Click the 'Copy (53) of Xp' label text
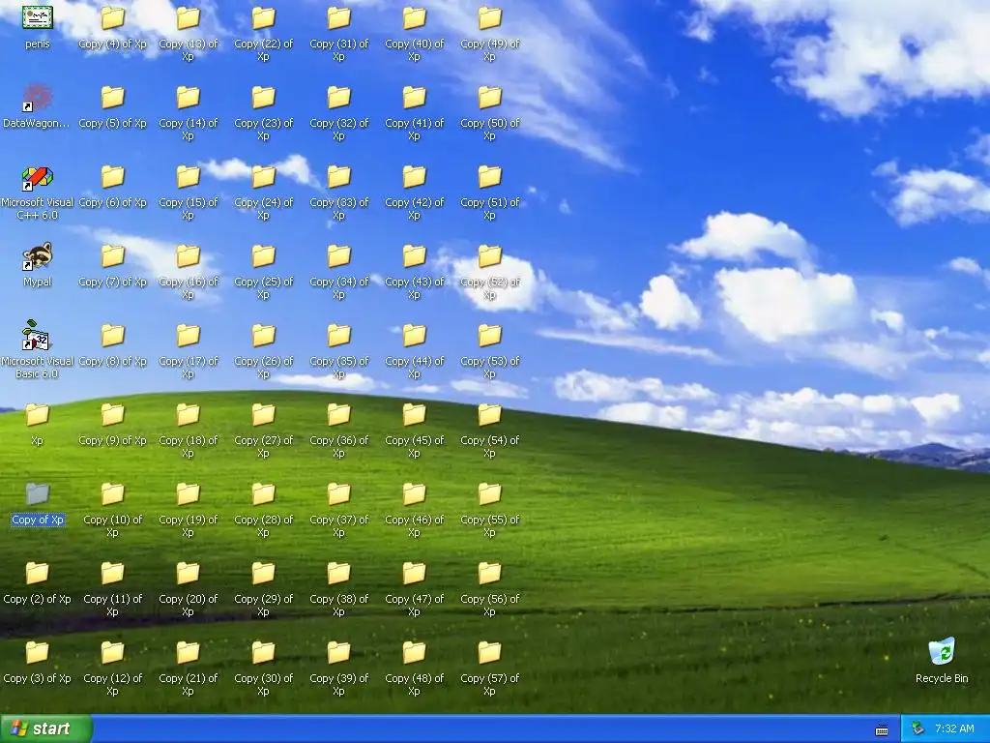Image resolution: width=990 pixels, height=743 pixels. pos(489,367)
